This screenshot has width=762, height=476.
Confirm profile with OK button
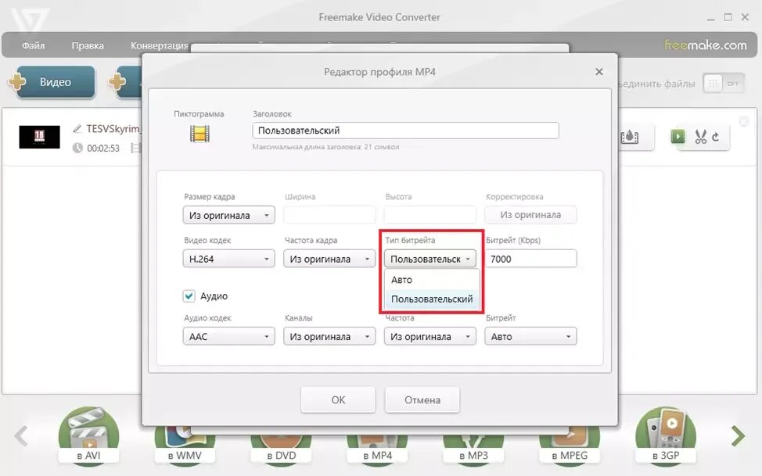[x=338, y=399]
